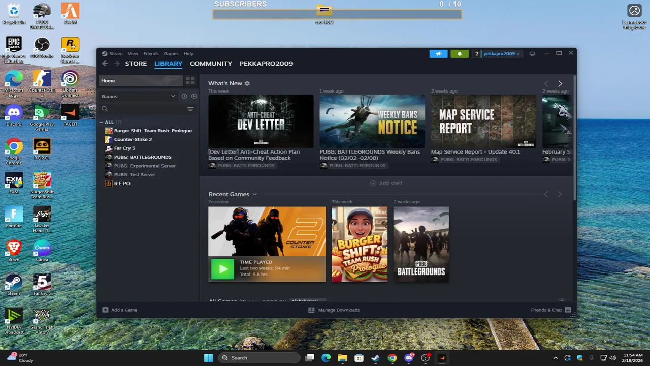Open Windows Start menu

tap(208, 358)
